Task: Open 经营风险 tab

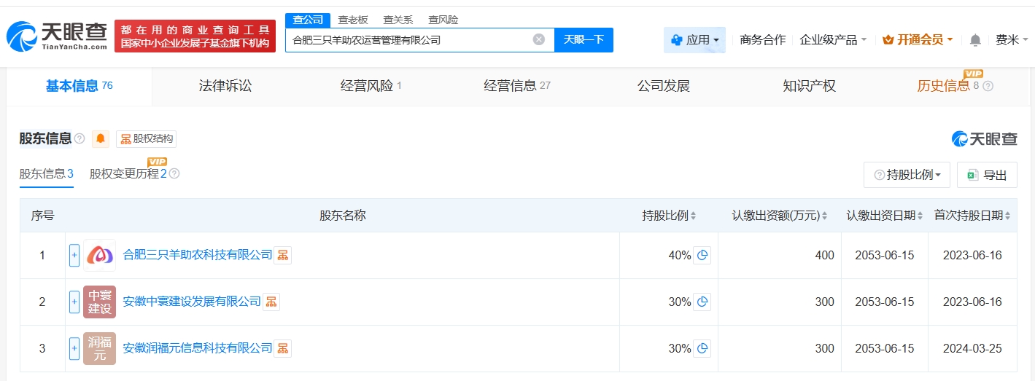Action: pos(371,86)
